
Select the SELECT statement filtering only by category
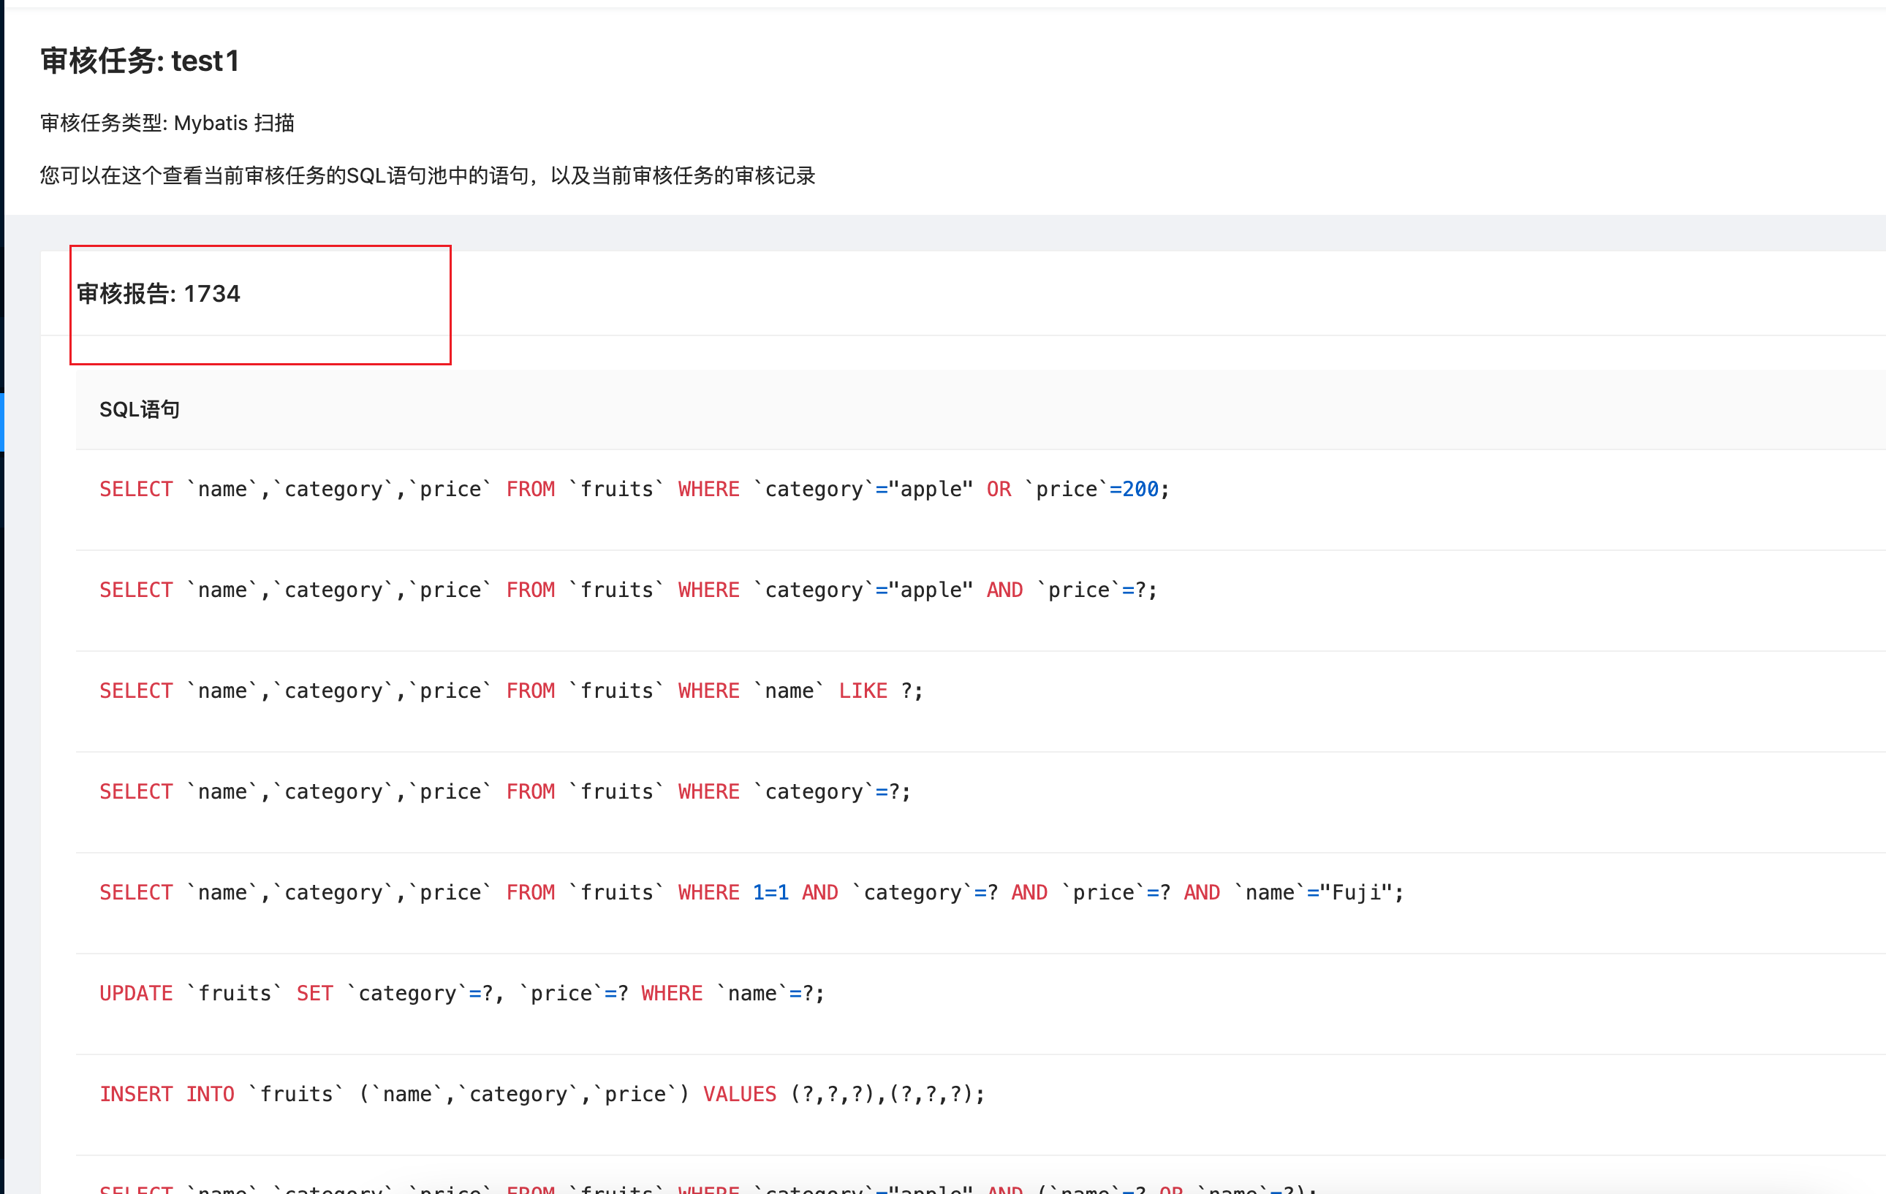pyautogui.click(x=504, y=791)
